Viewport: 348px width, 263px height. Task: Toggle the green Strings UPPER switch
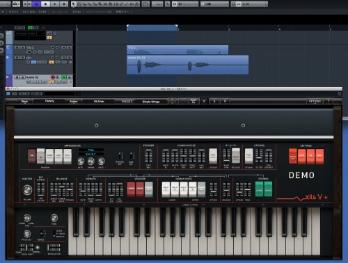(x=268, y=189)
